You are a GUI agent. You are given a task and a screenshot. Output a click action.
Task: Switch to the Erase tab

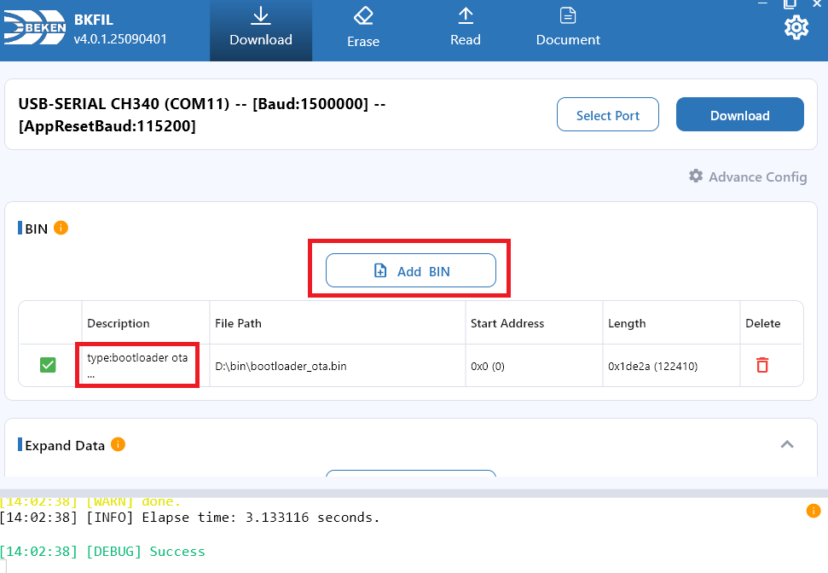click(363, 29)
